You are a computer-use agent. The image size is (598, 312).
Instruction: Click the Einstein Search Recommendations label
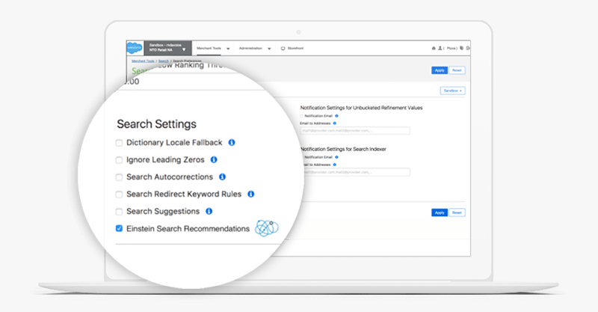[188, 229]
